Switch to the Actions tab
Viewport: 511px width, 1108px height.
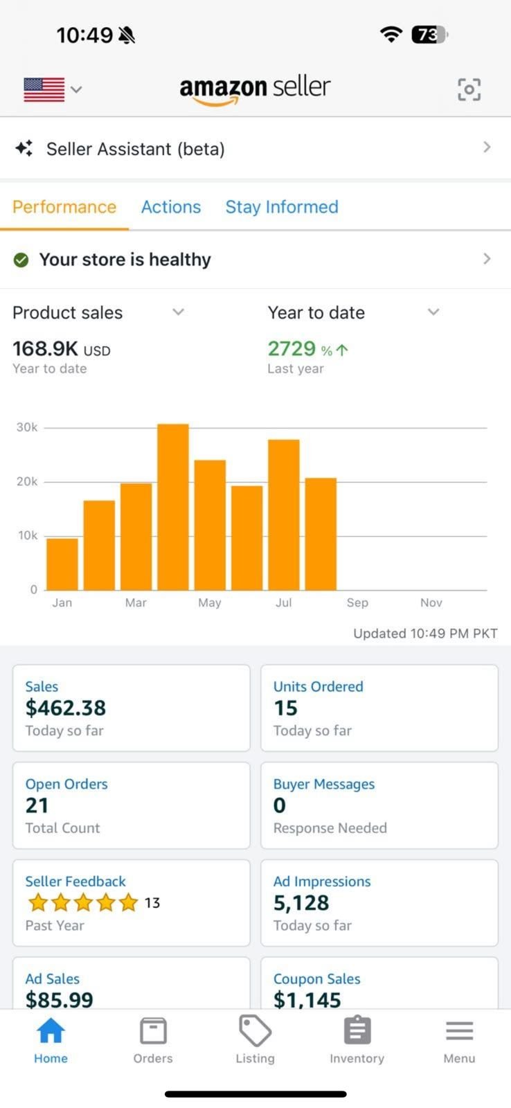[x=170, y=207]
